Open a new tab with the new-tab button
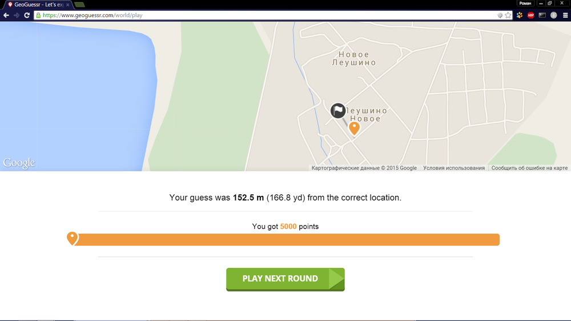The width and height of the screenshot is (571, 321). 79,5
